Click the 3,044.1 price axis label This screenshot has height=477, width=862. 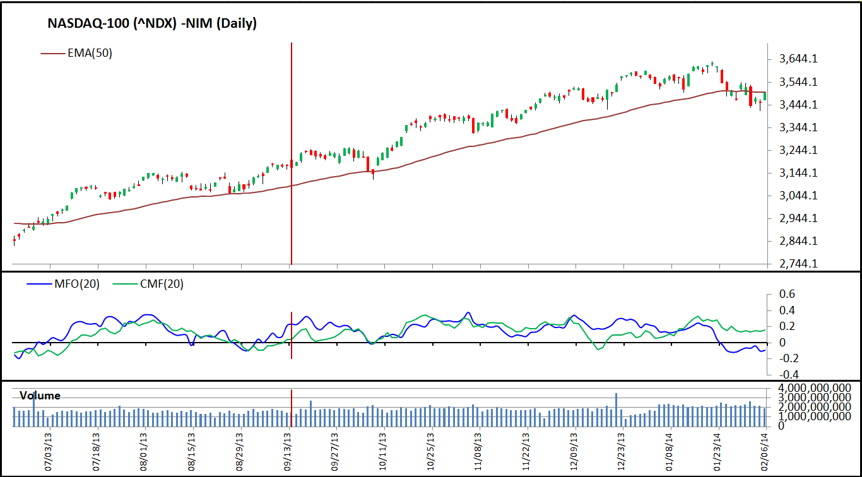pos(799,196)
